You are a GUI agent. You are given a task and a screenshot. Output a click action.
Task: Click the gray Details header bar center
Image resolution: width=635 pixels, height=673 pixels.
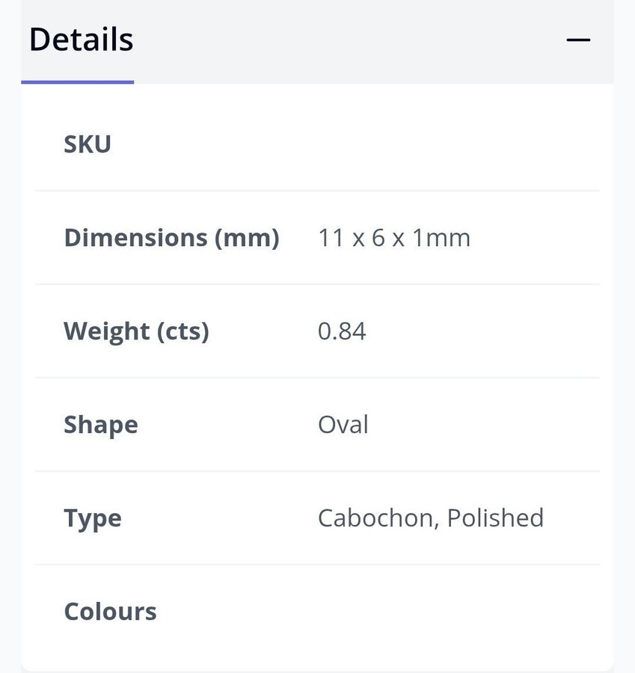[317, 40]
